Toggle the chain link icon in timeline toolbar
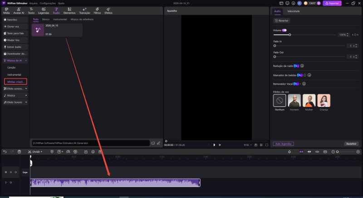The height and width of the screenshot is (198, 363). tap(317, 152)
